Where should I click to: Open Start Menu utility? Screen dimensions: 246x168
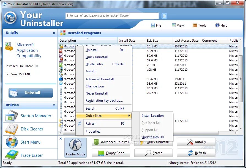point(30,142)
